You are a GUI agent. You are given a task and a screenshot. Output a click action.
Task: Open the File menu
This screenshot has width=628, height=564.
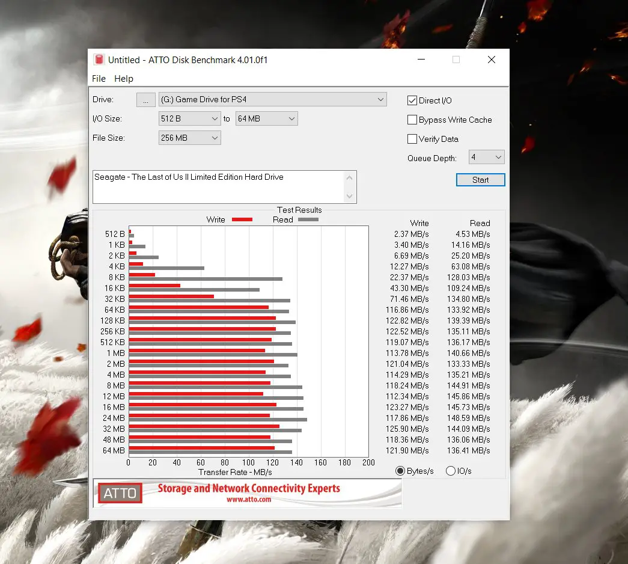click(x=99, y=79)
